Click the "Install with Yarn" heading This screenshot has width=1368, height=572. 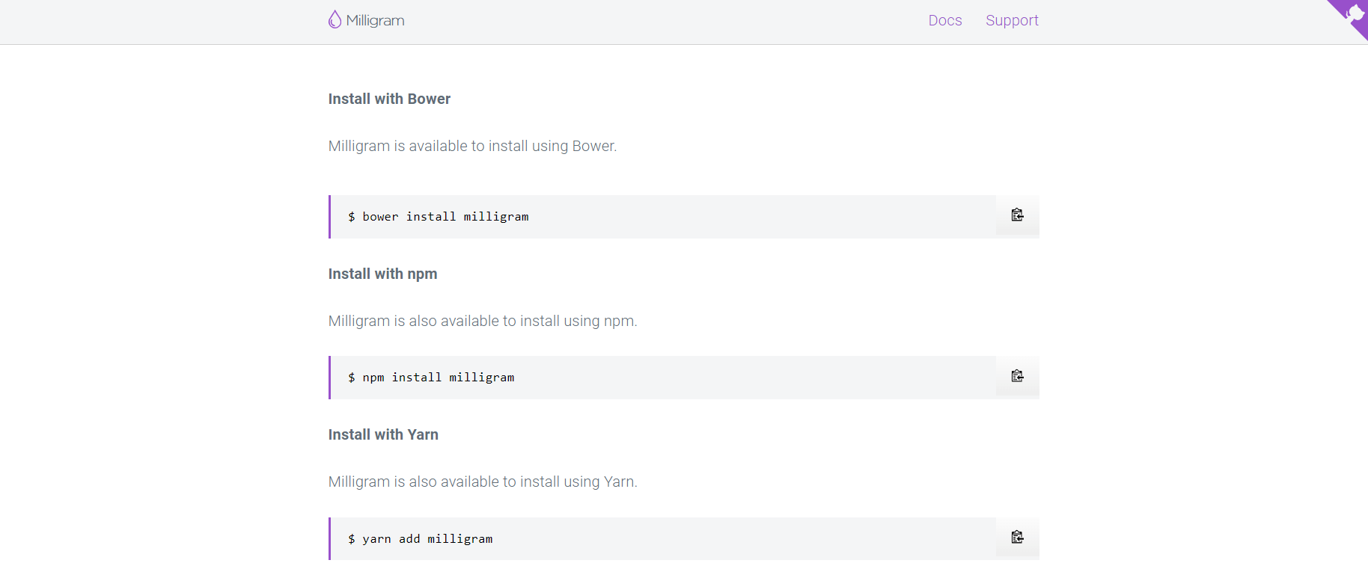coord(383,434)
